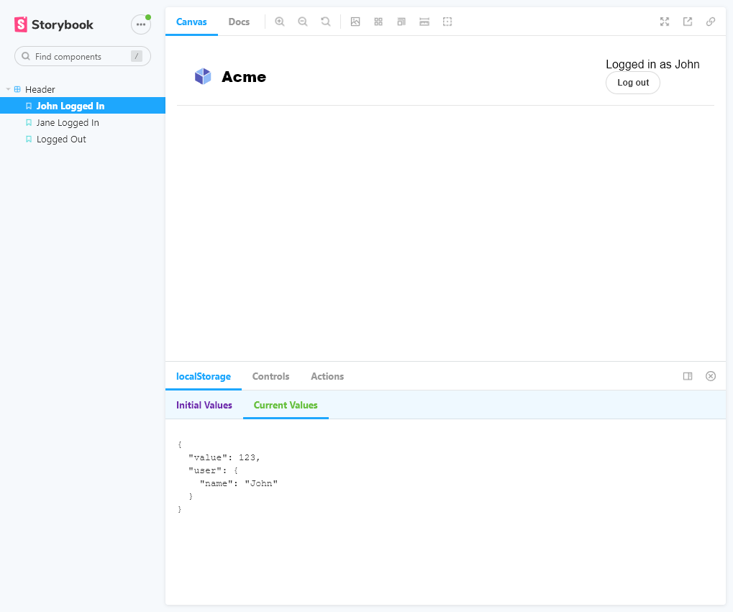Click the Log out button
The width and height of the screenshot is (733, 612).
pos(633,83)
